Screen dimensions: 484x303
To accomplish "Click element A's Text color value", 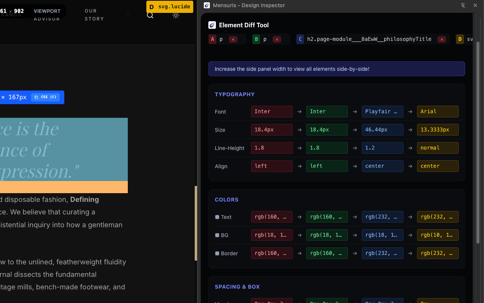I will pos(272,217).
